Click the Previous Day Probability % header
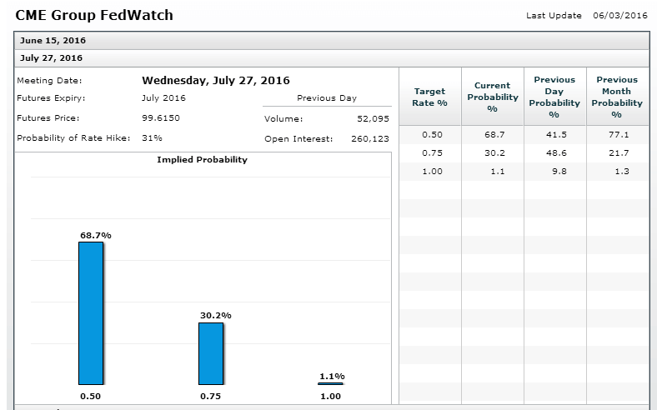657x410 pixels. pos(554,97)
